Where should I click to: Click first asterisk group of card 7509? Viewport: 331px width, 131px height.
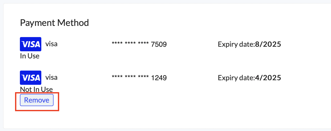[117, 44]
